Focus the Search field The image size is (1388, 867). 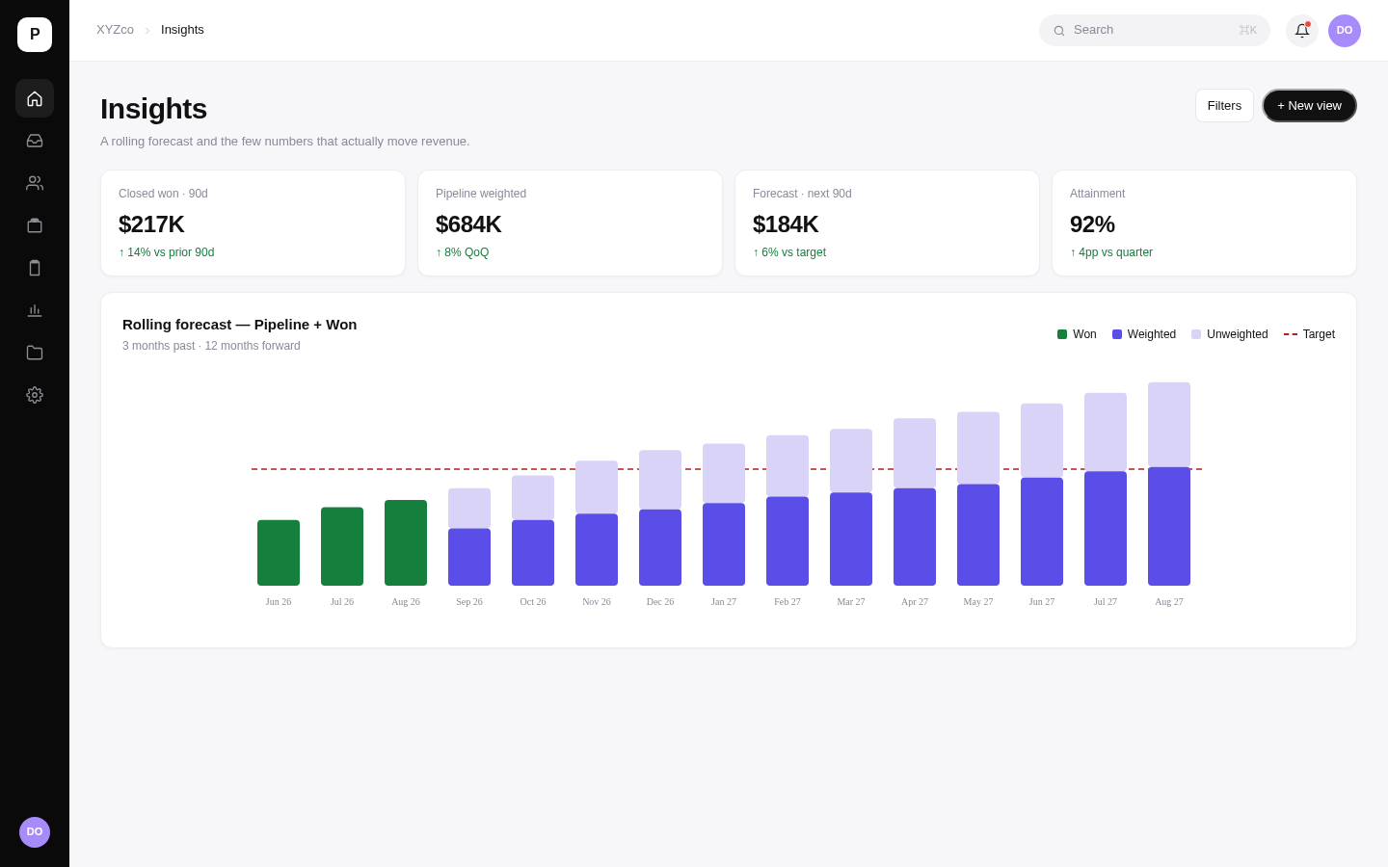tap(1155, 31)
